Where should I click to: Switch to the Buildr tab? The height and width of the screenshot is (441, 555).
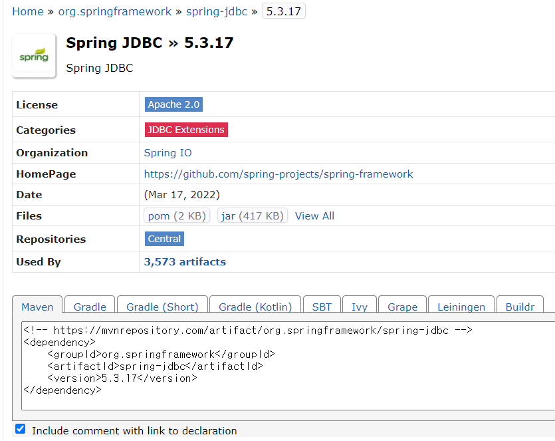pyautogui.click(x=520, y=307)
